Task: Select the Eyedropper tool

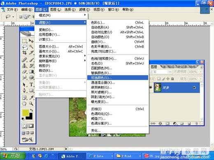Action: click(x=31, y=98)
